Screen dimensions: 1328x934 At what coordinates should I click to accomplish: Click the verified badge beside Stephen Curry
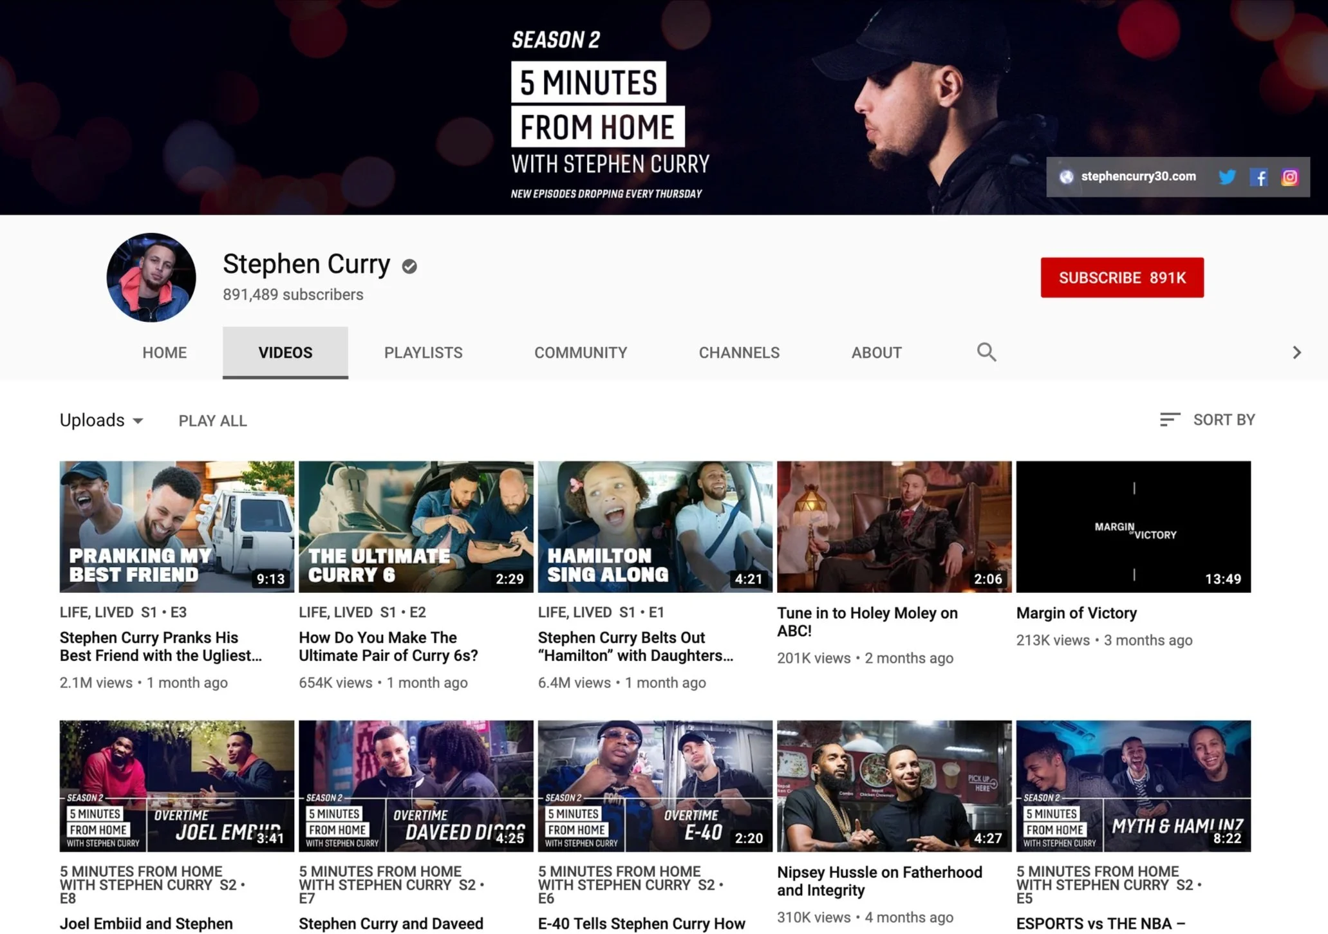(x=409, y=266)
